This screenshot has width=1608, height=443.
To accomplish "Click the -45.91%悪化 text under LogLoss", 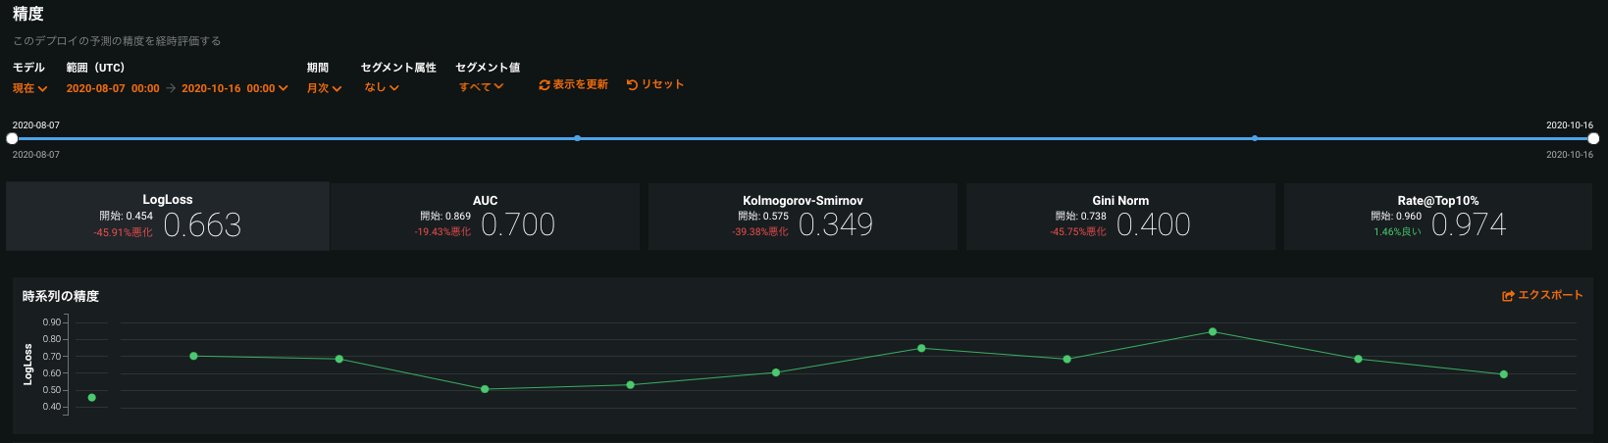I will click(123, 232).
